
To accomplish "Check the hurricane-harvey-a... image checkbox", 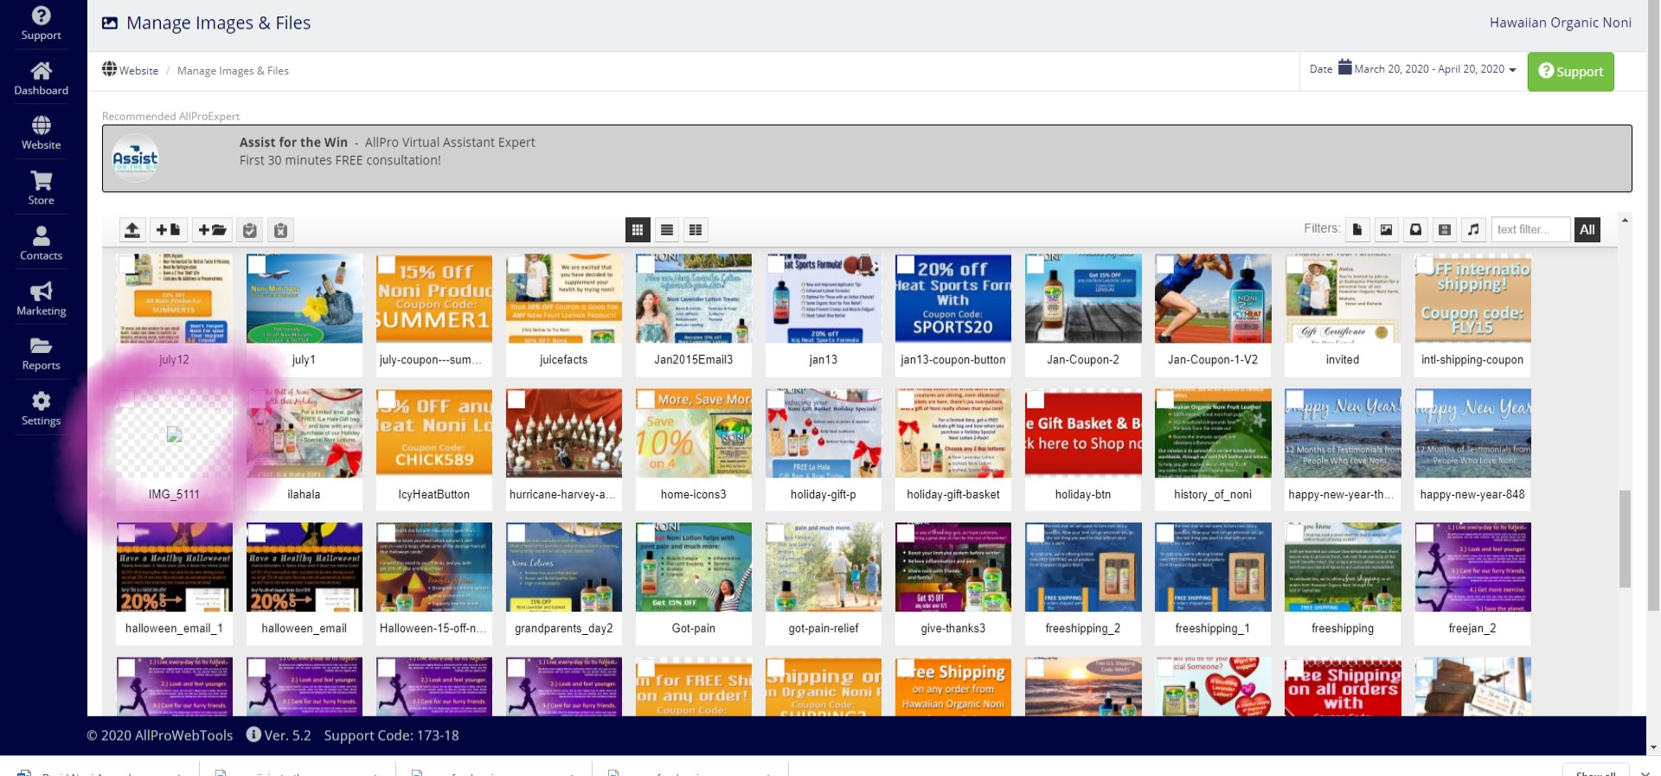I will point(516,400).
